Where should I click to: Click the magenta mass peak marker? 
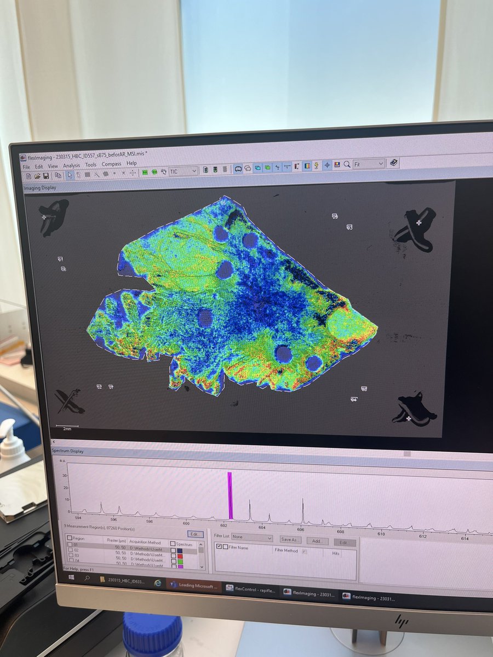[x=230, y=495]
